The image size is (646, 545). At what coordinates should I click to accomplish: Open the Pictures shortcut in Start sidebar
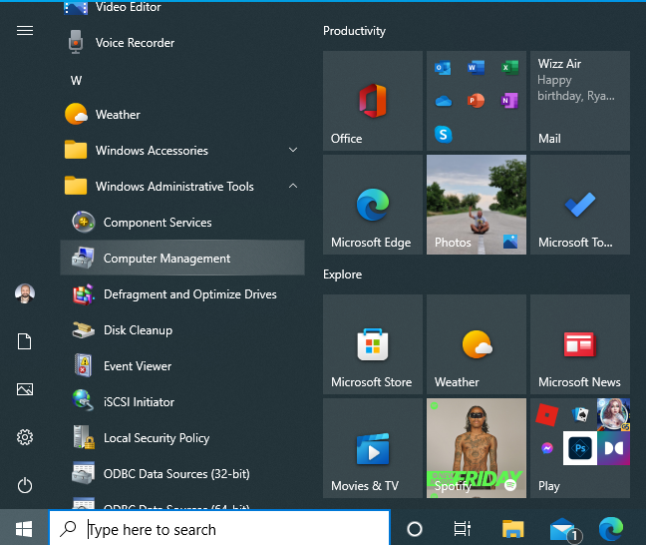point(25,389)
